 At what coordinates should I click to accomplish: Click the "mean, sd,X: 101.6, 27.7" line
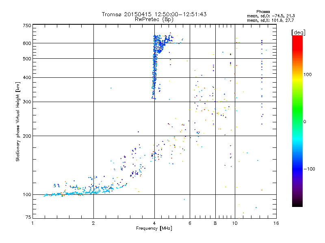click(270, 20)
